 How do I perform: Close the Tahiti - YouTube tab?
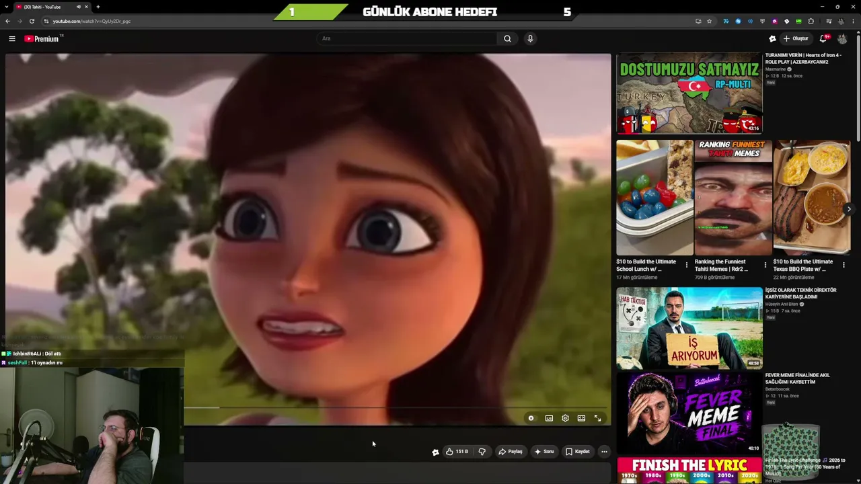[x=86, y=7]
